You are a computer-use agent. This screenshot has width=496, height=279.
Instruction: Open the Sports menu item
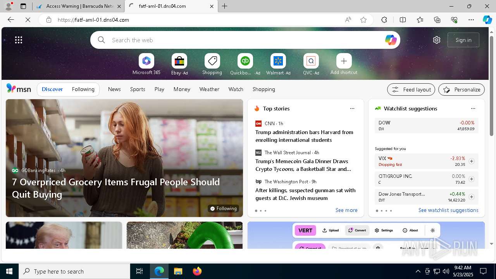pyautogui.click(x=138, y=89)
